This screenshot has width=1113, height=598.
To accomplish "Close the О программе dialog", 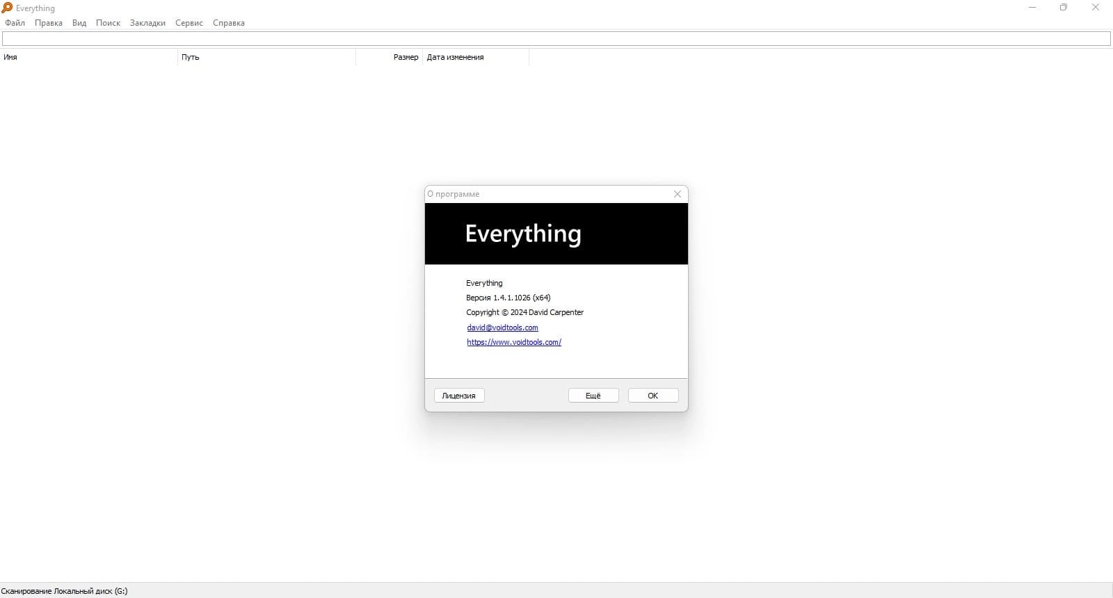I will tap(678, 194).
